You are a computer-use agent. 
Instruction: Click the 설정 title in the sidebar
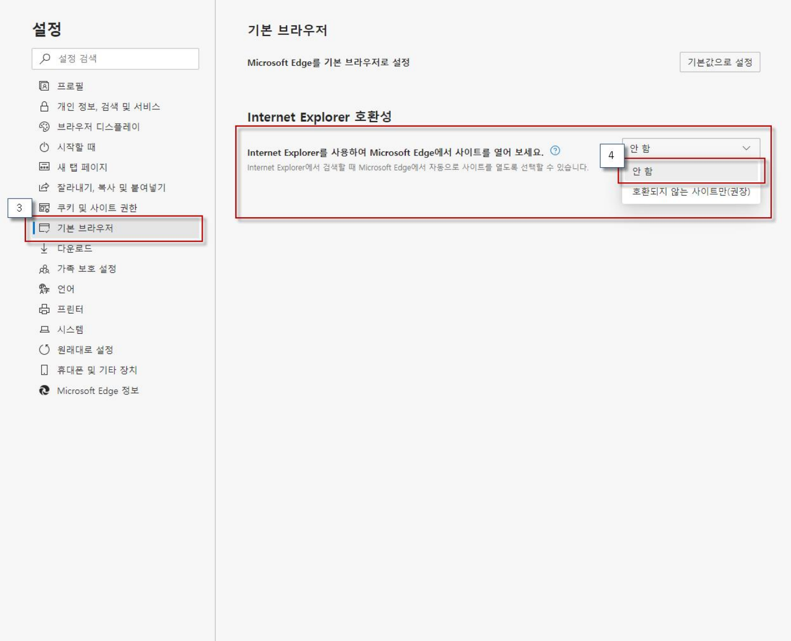click(47, 29)
